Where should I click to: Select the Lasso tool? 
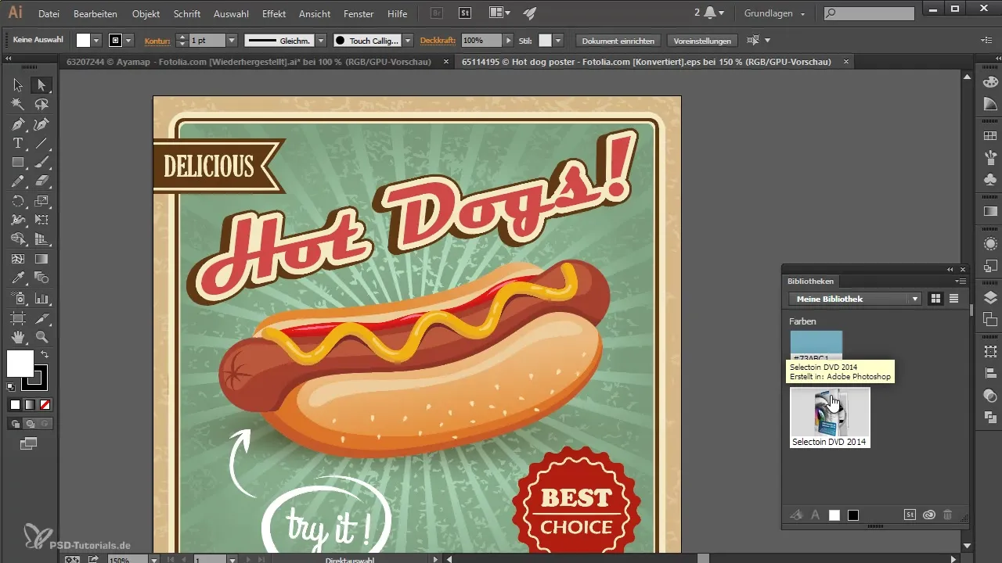point(41,104)
